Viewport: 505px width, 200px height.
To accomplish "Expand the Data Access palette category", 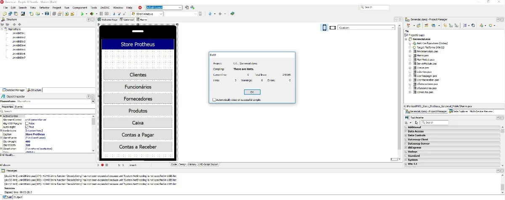I will pos(406,131).
